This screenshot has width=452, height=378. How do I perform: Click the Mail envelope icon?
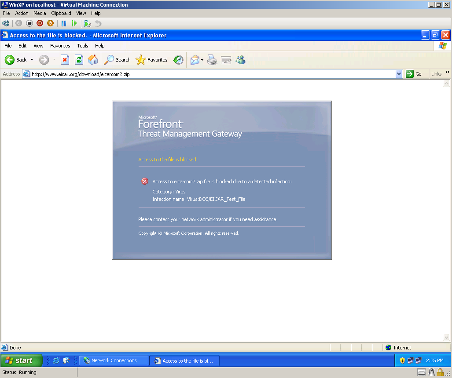click(195, 60)
